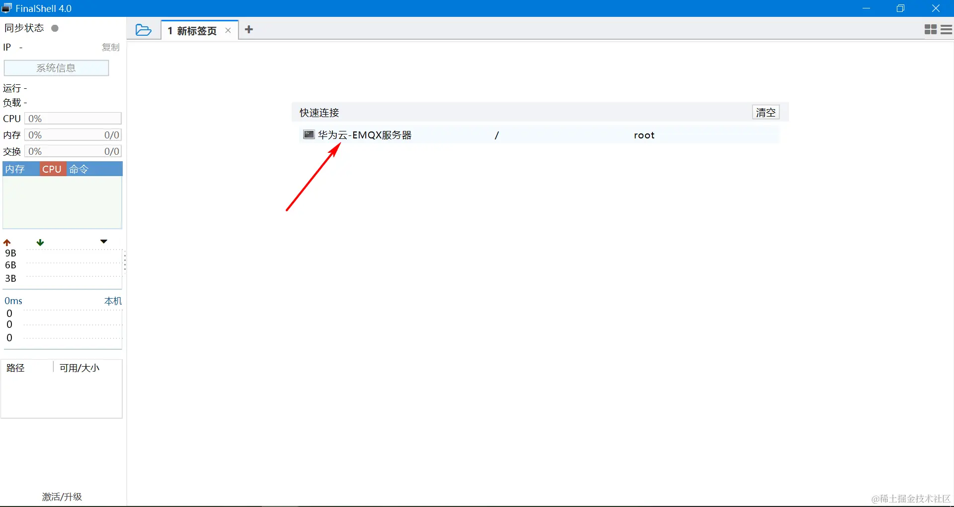Click the CPU usage progress bar
Image resolution: width=954 pixels, height=507 pixels.
point(73,119)
